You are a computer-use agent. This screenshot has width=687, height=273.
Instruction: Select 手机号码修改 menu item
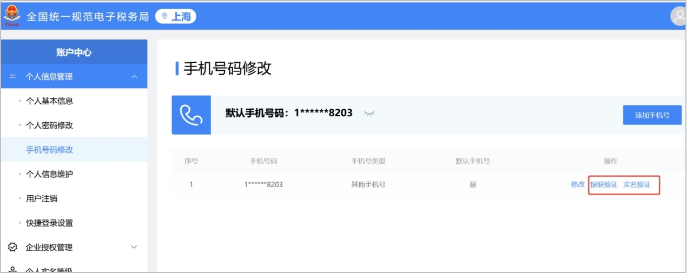tap(49, 150)
